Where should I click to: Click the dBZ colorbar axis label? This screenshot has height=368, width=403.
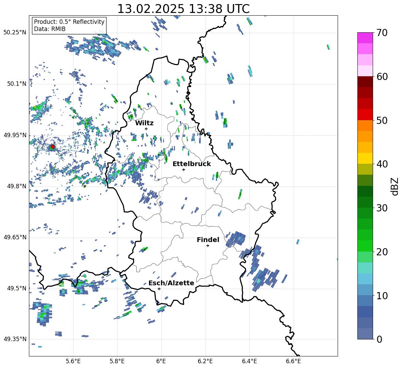click(x=395, y=186)
